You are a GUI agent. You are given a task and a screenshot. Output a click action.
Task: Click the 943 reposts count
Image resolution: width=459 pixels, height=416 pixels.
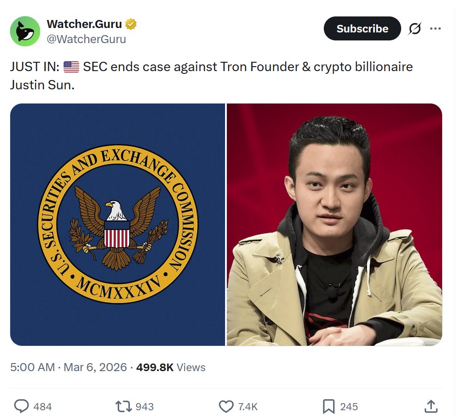click(145, 407)
